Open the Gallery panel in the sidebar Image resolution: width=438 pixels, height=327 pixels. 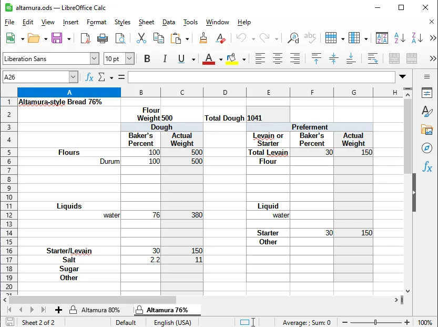pos(427,130)
